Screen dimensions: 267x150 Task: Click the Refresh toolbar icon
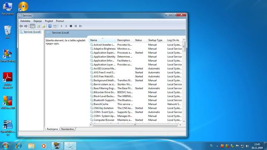coord(39,26)
